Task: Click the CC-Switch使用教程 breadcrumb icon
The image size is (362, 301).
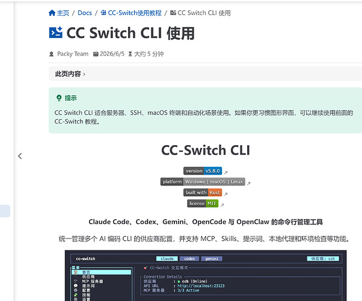Action: 103,13
